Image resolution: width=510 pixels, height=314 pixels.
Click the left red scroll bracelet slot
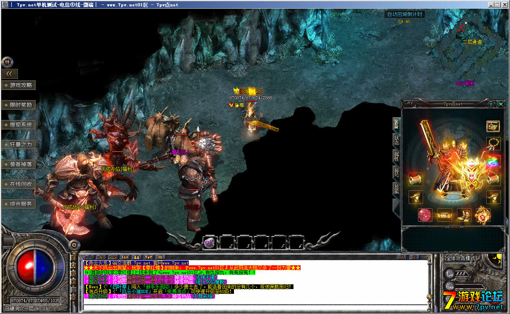click(416, 179)
